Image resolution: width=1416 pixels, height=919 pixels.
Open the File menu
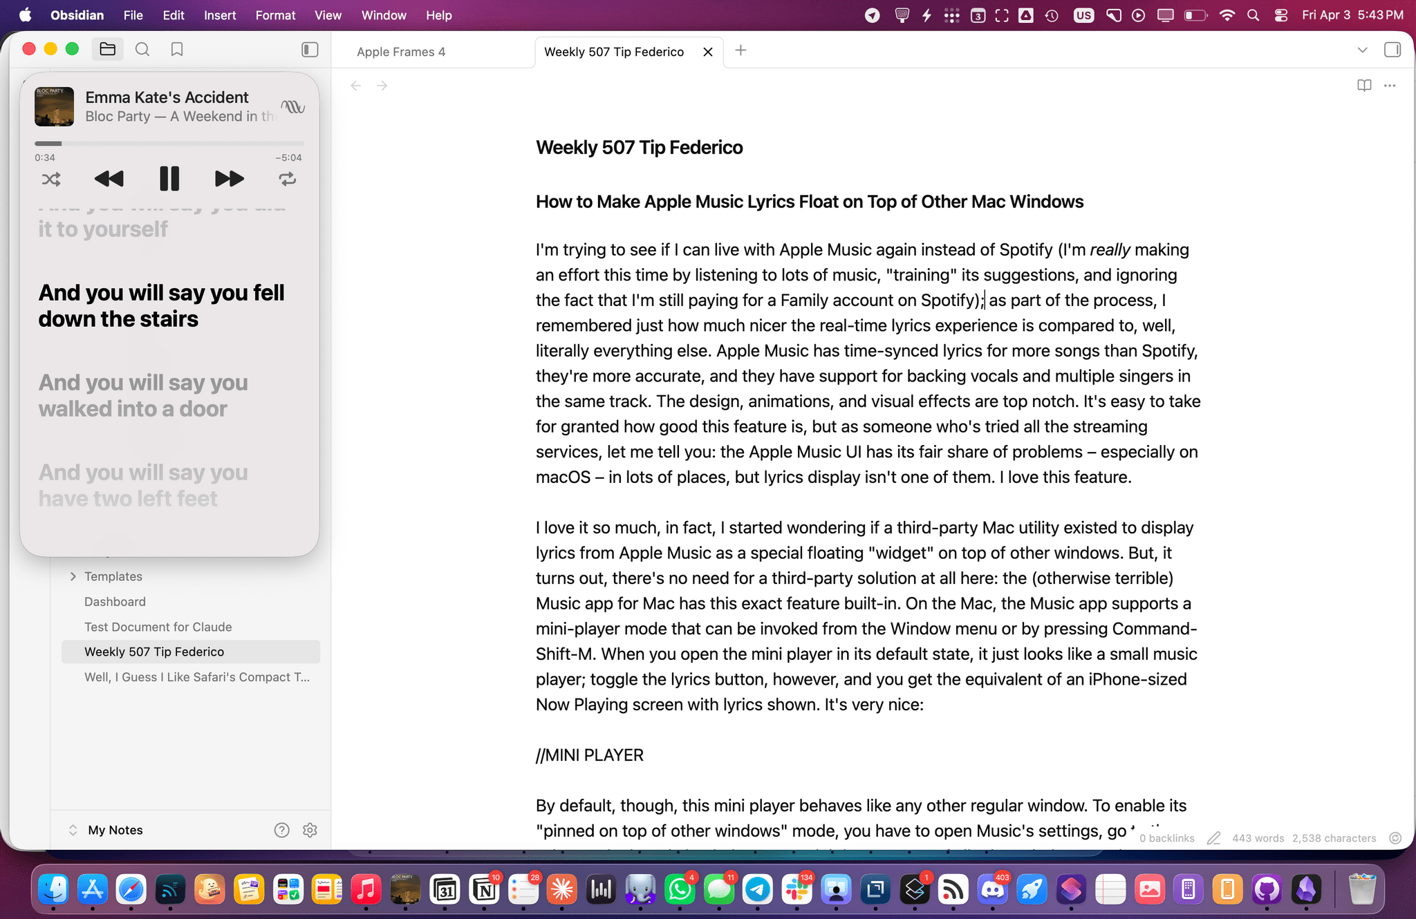tap(133, 15)
